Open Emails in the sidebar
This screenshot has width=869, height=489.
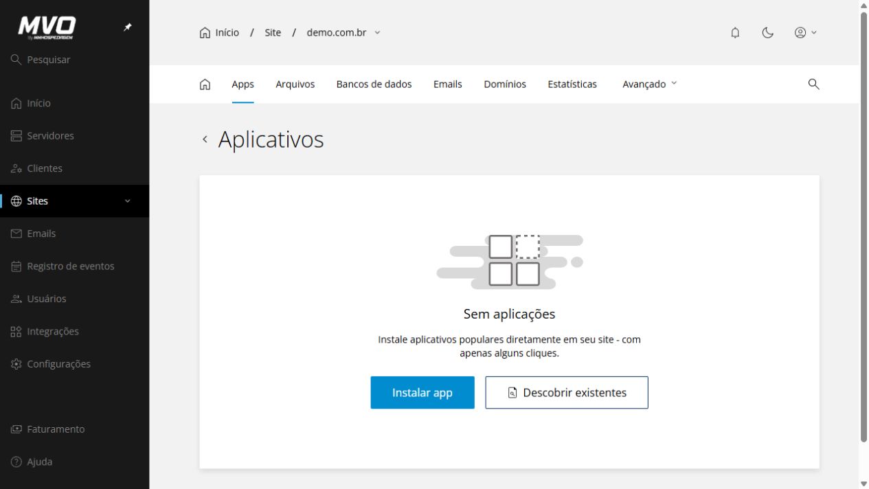coord(74,234)
